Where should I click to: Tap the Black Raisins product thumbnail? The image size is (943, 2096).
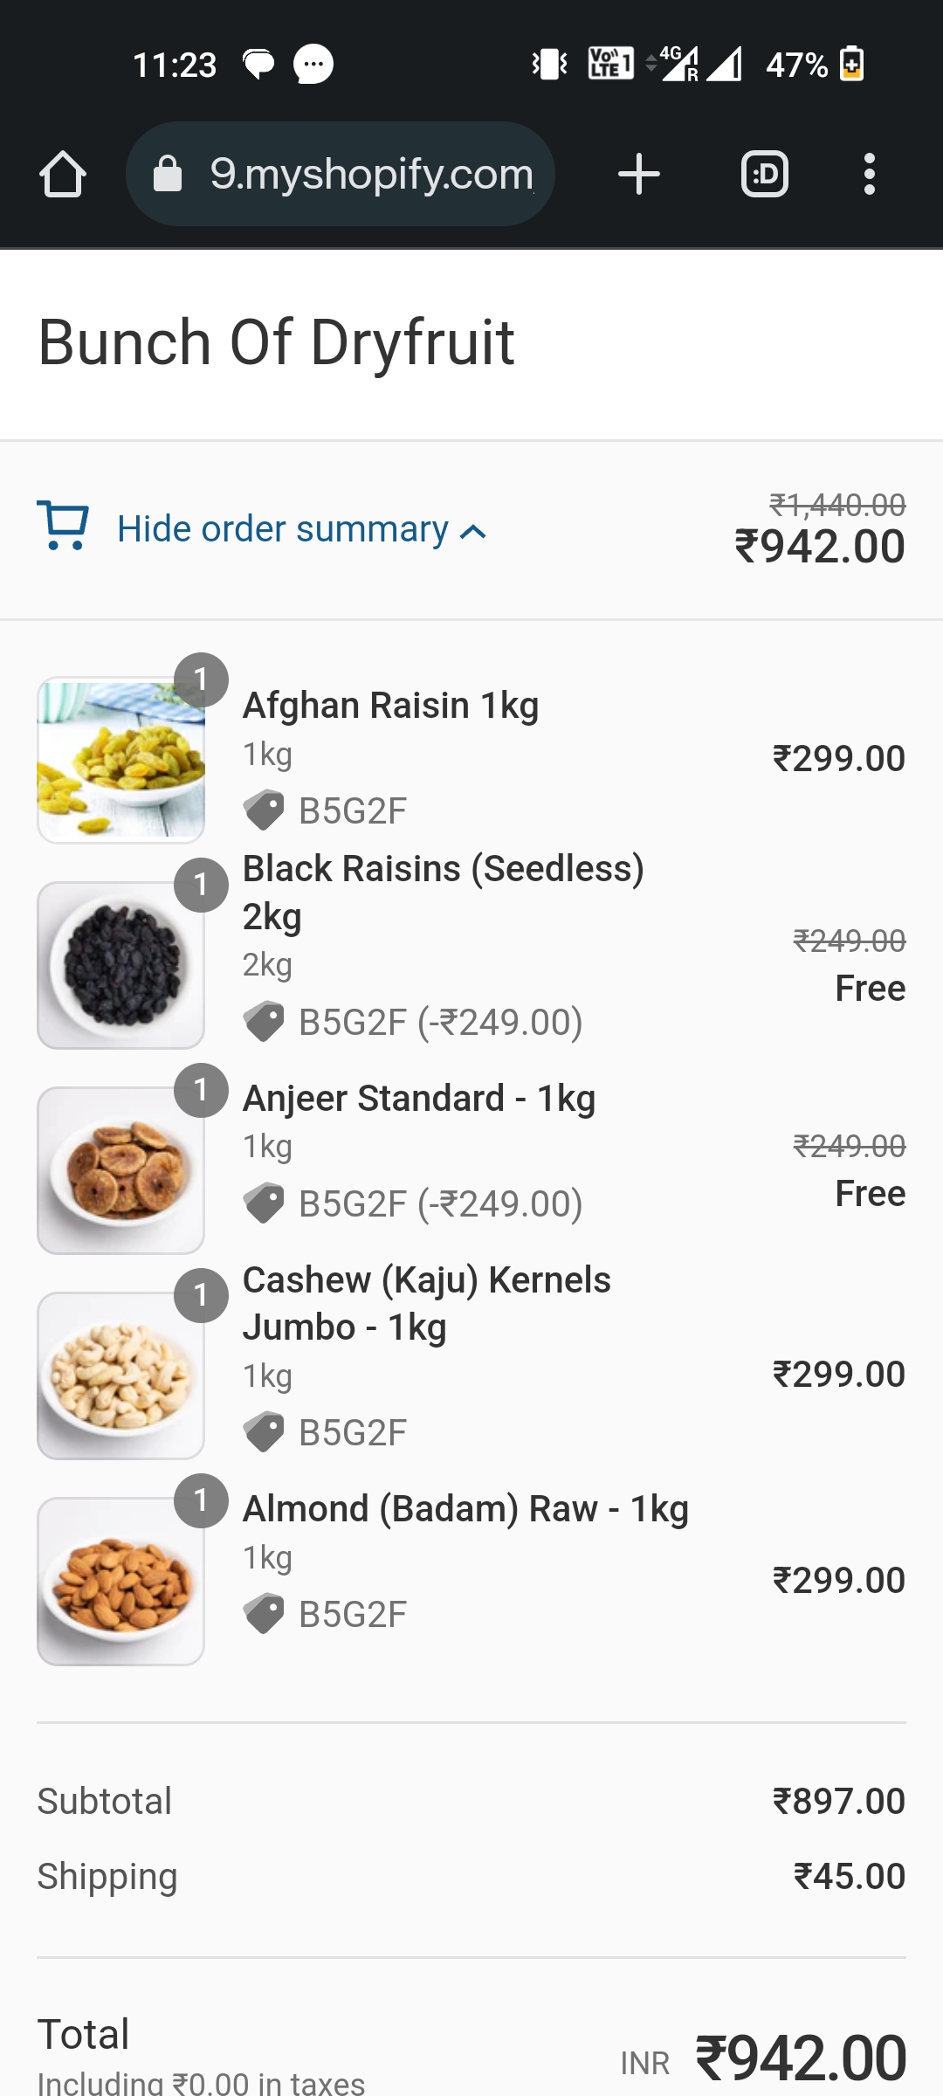coord(120,965)
